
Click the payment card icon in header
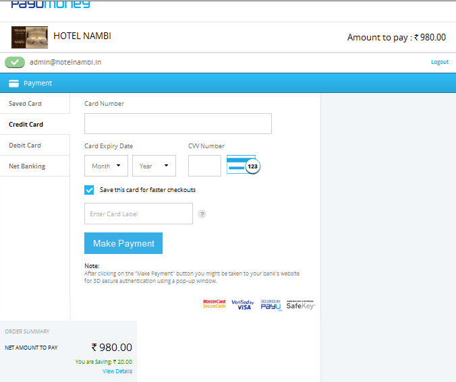(13, 84)
